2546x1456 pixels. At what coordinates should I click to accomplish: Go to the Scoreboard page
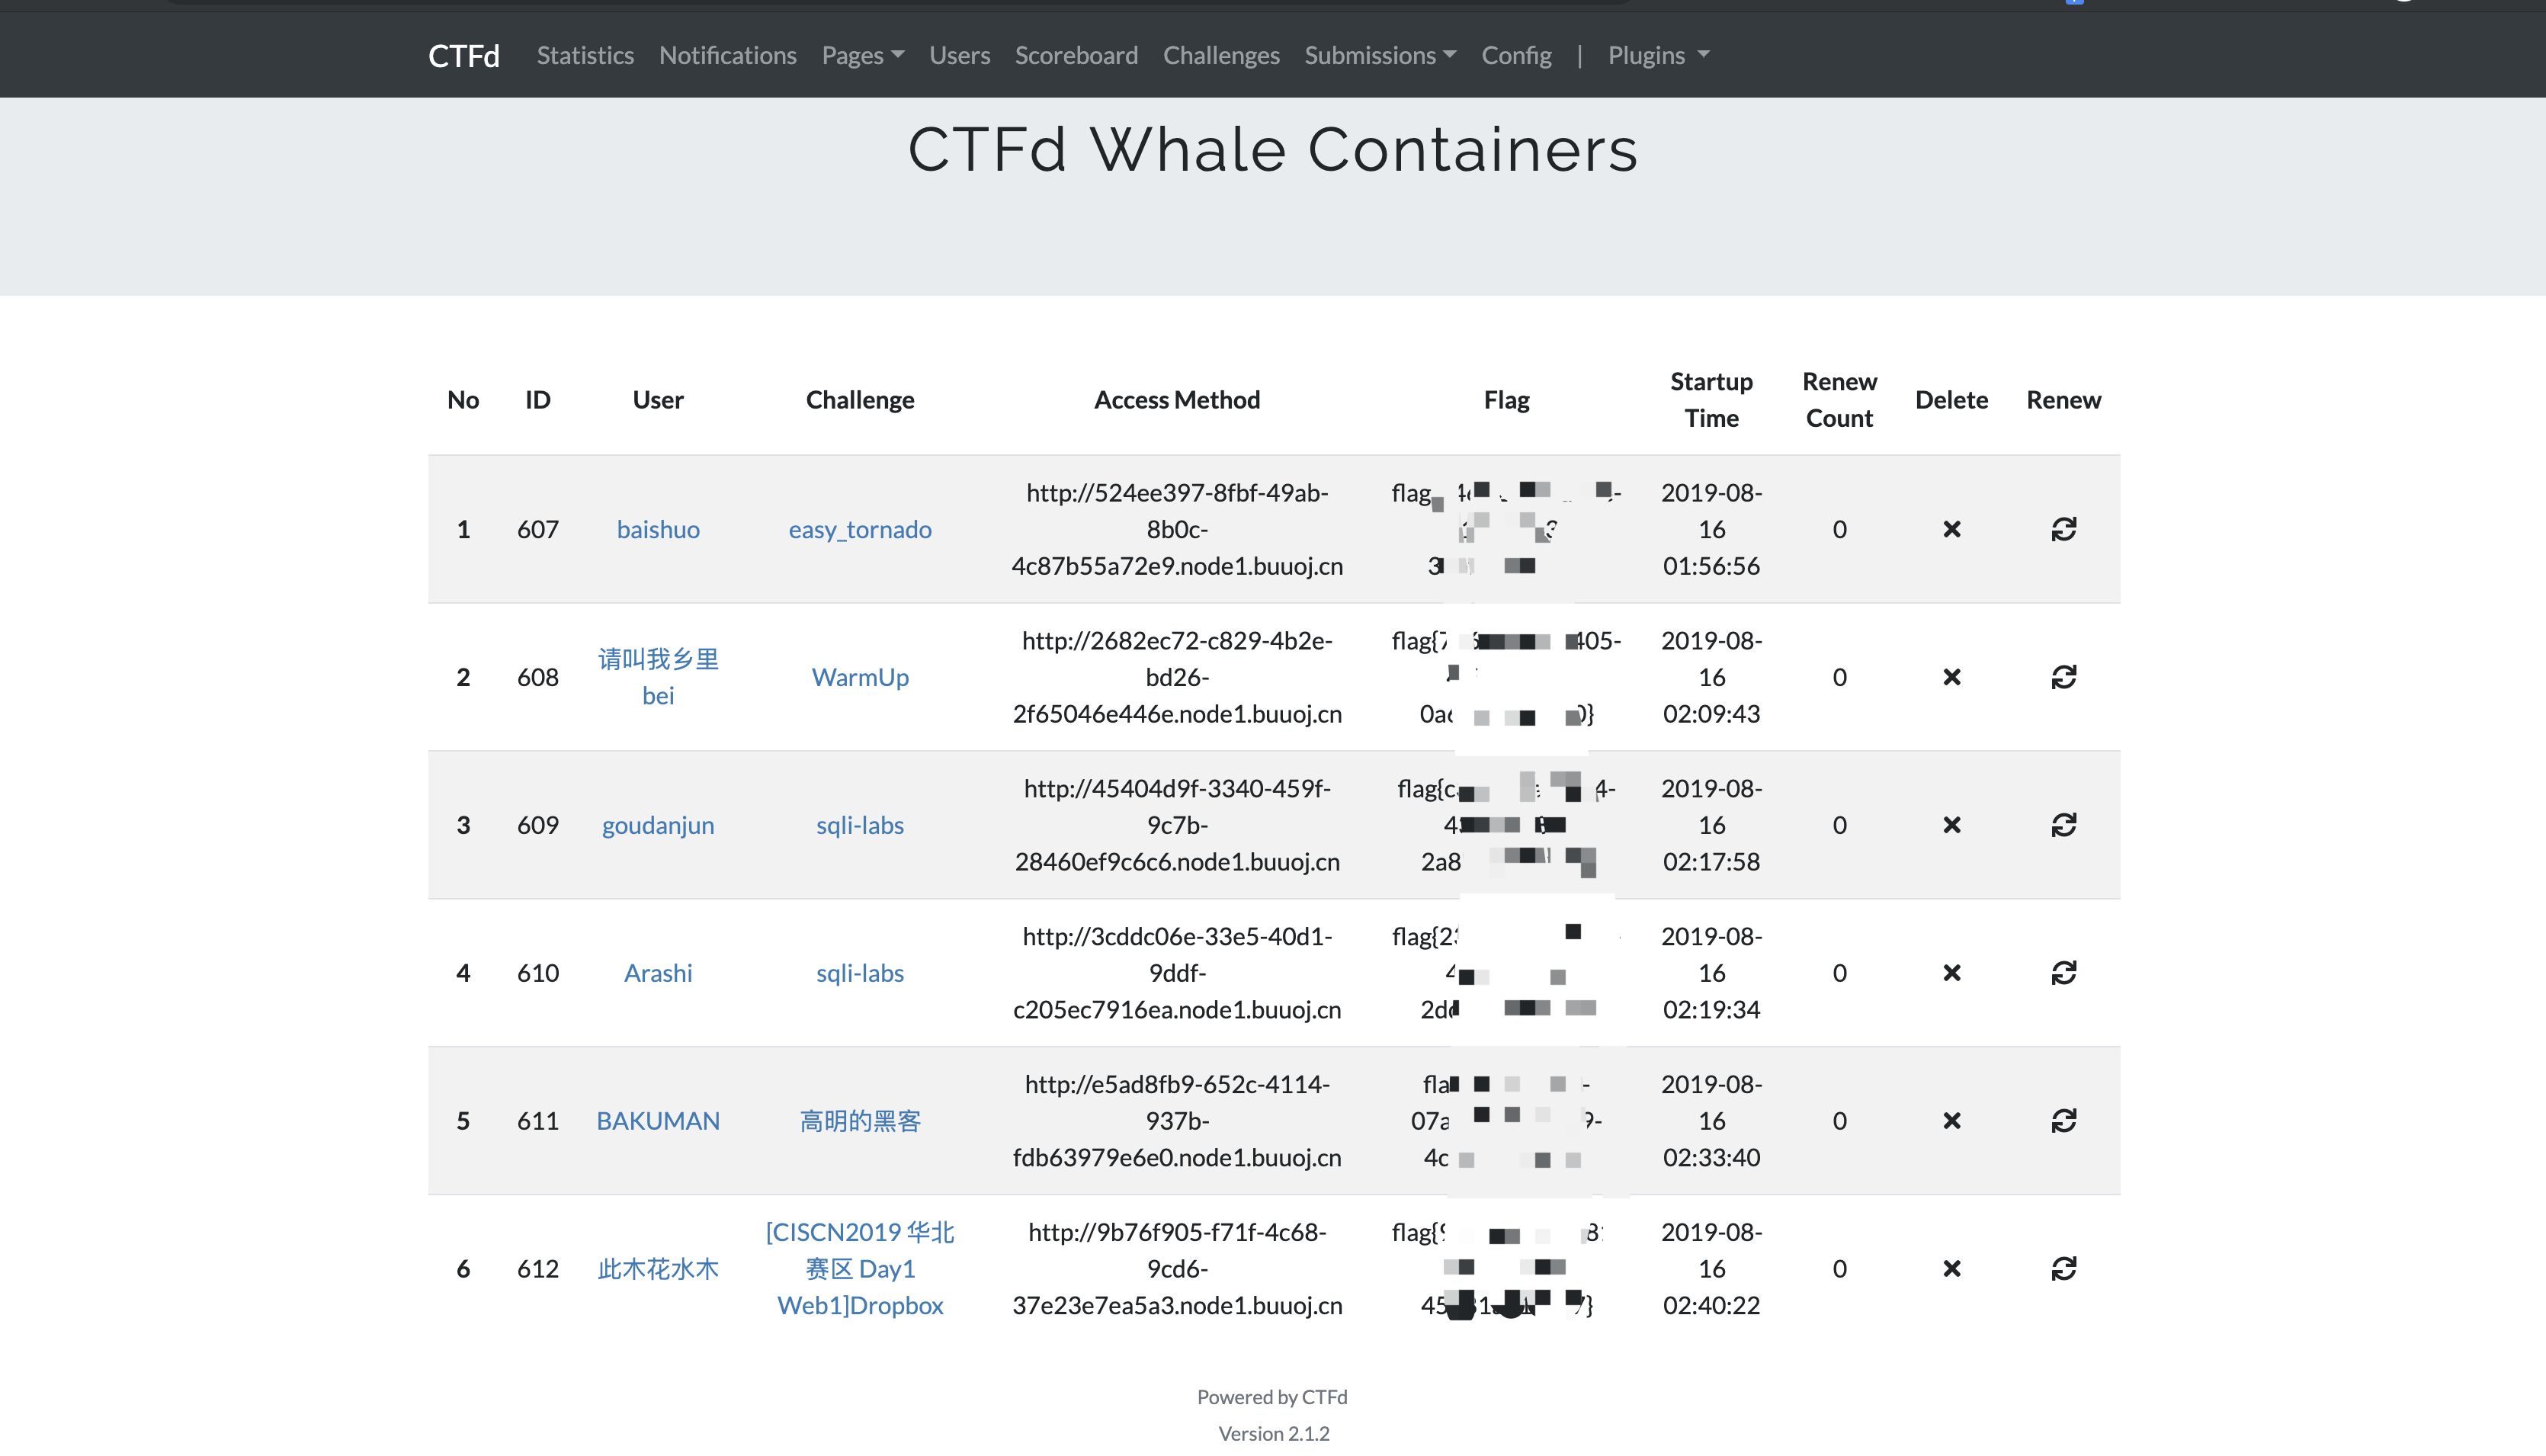(1076, 55)
